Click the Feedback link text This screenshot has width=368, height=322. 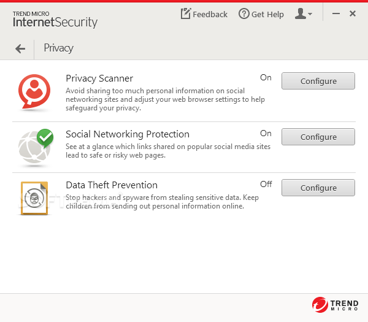tap(210, 15)
